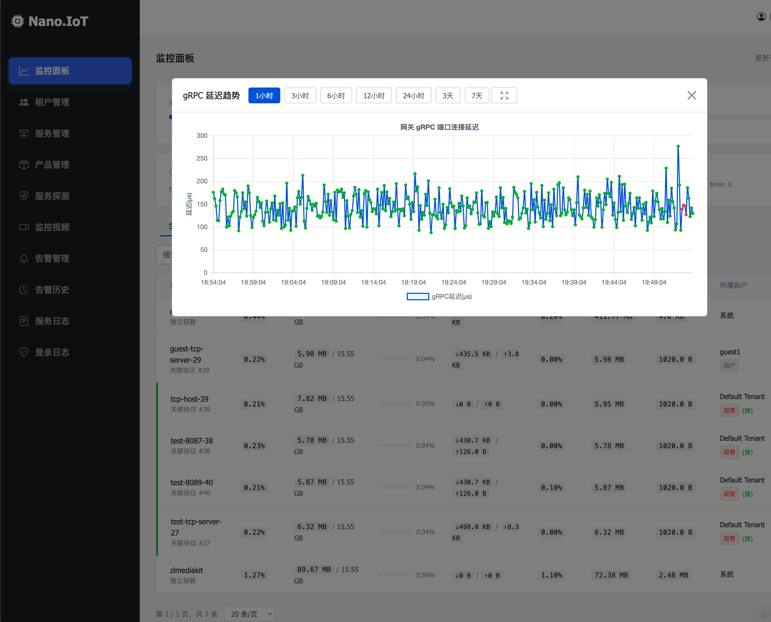Select the 1小时 time range
The width and height of the screenshot is (771, 622).
[x=264, y=95]
